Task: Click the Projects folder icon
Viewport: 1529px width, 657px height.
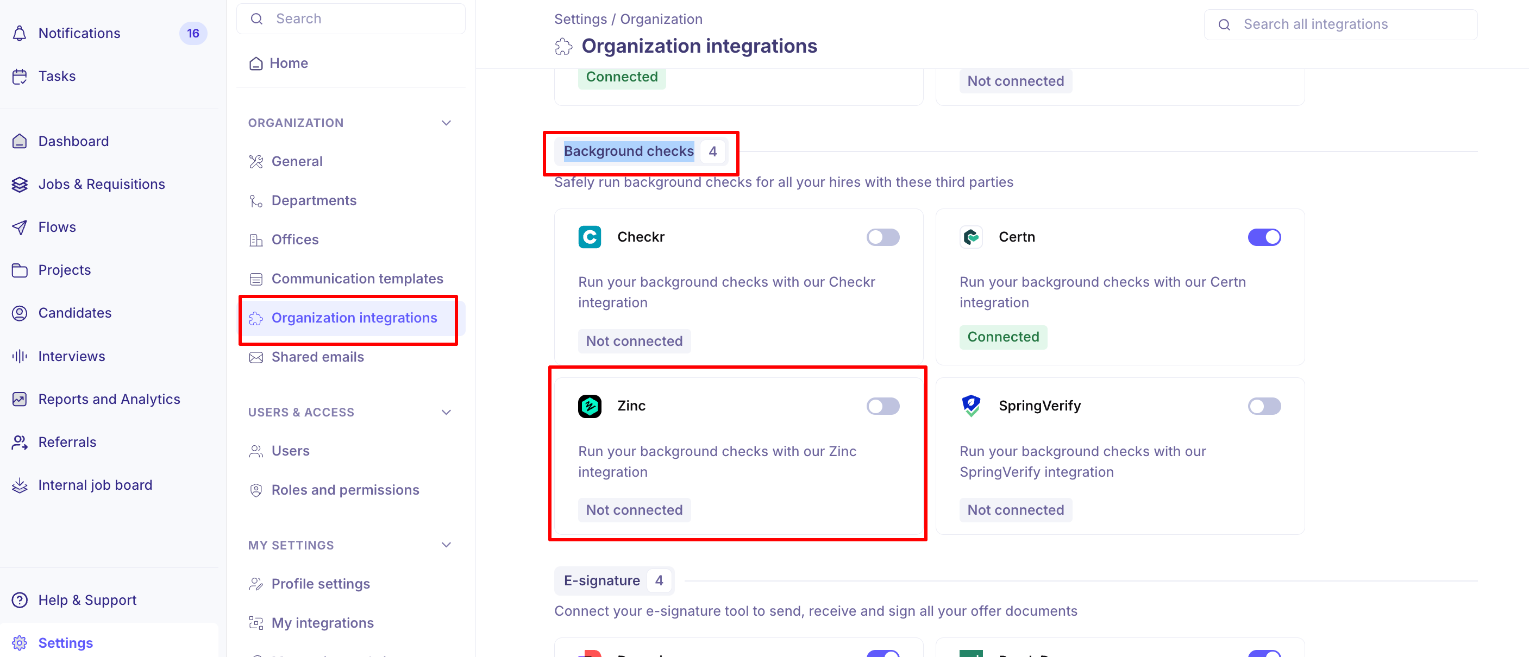Action: coord(20,270)
